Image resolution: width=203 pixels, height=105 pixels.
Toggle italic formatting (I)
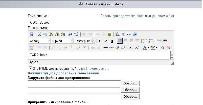pyautogui.click(x=106, y=41)
